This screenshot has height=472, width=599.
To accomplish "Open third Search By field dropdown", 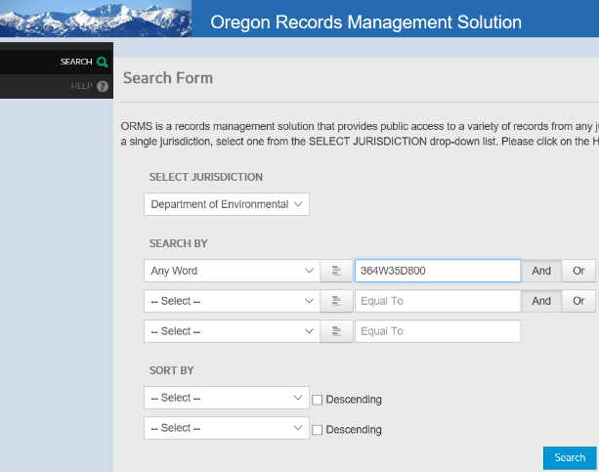I will [x=232, y=331].
